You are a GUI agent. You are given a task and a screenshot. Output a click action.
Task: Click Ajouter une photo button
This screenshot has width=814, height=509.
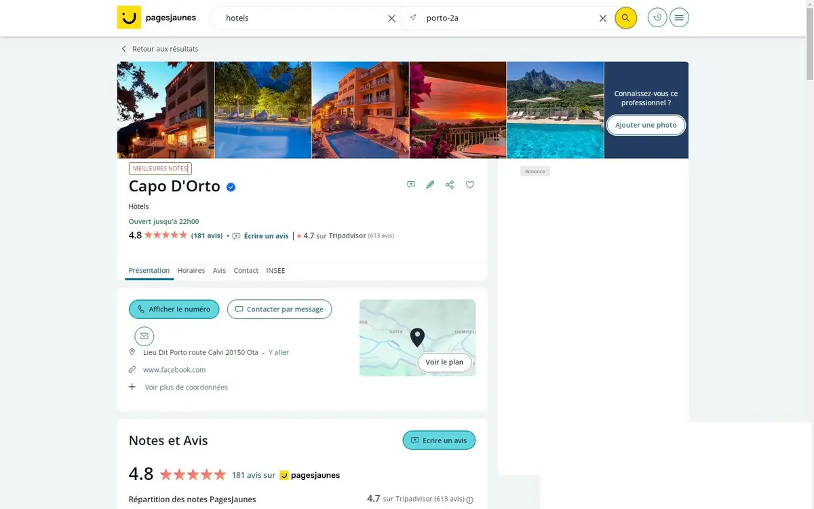pos(646,125)
